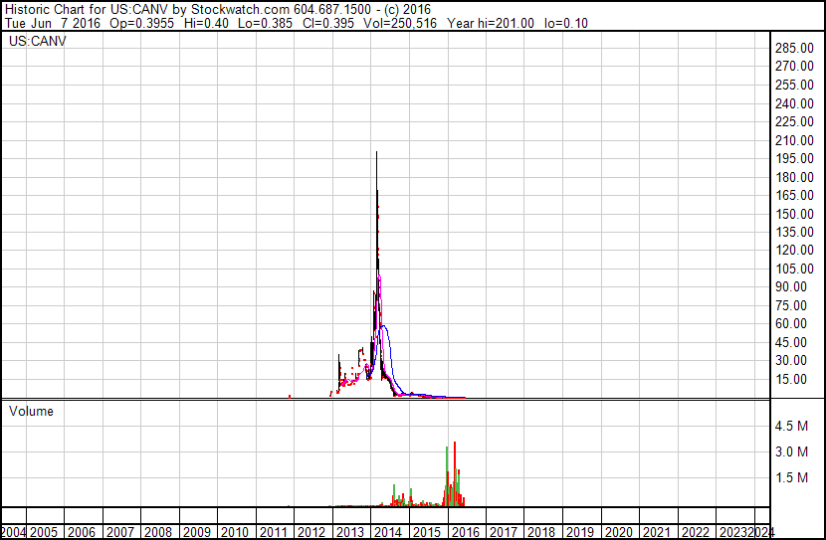Click the 4.5 M volume axis label
826x540 pixels.
791,426
